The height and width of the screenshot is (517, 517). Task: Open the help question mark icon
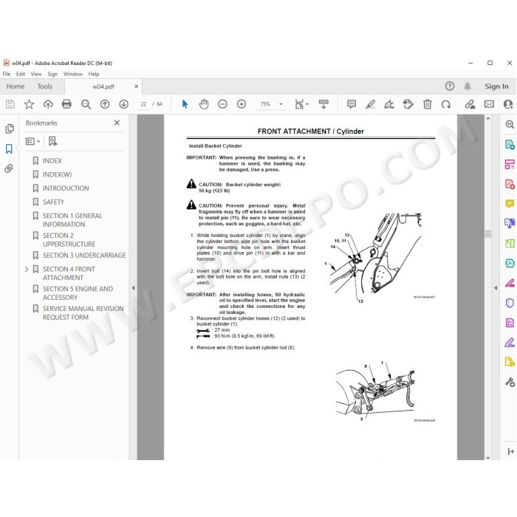coord(449,86)
